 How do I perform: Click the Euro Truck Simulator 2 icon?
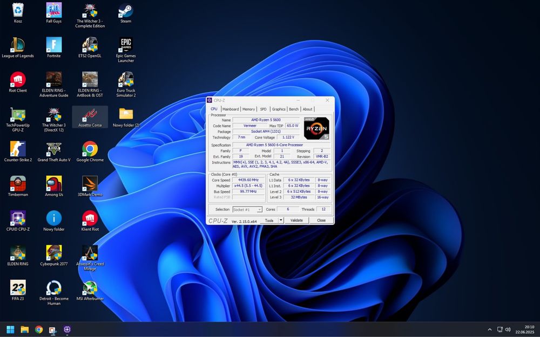[126, 85]
